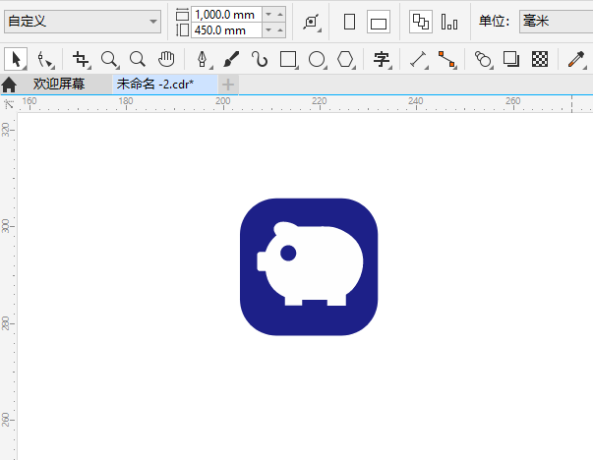Screen dimensions: 593x460
Task: Open page width 1,000.0 mm dropdown arrow
Action: coord(268,15)
